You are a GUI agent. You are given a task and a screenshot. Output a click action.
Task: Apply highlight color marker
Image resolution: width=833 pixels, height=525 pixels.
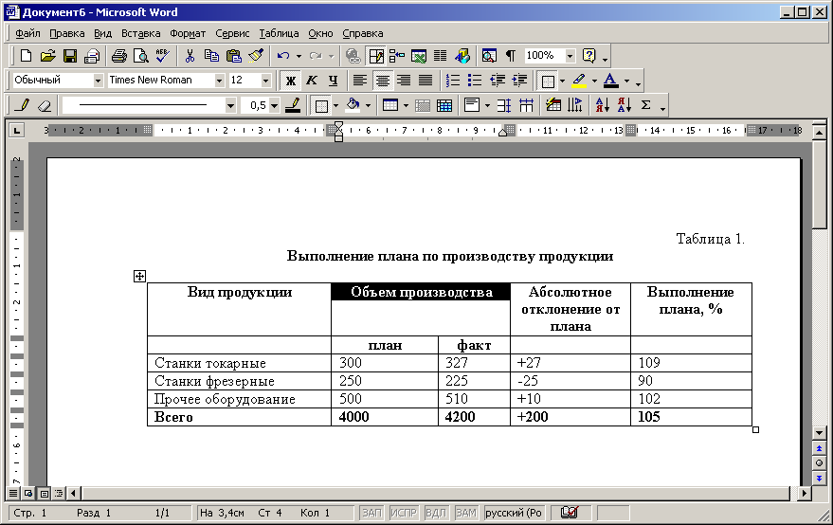point(579,81)
